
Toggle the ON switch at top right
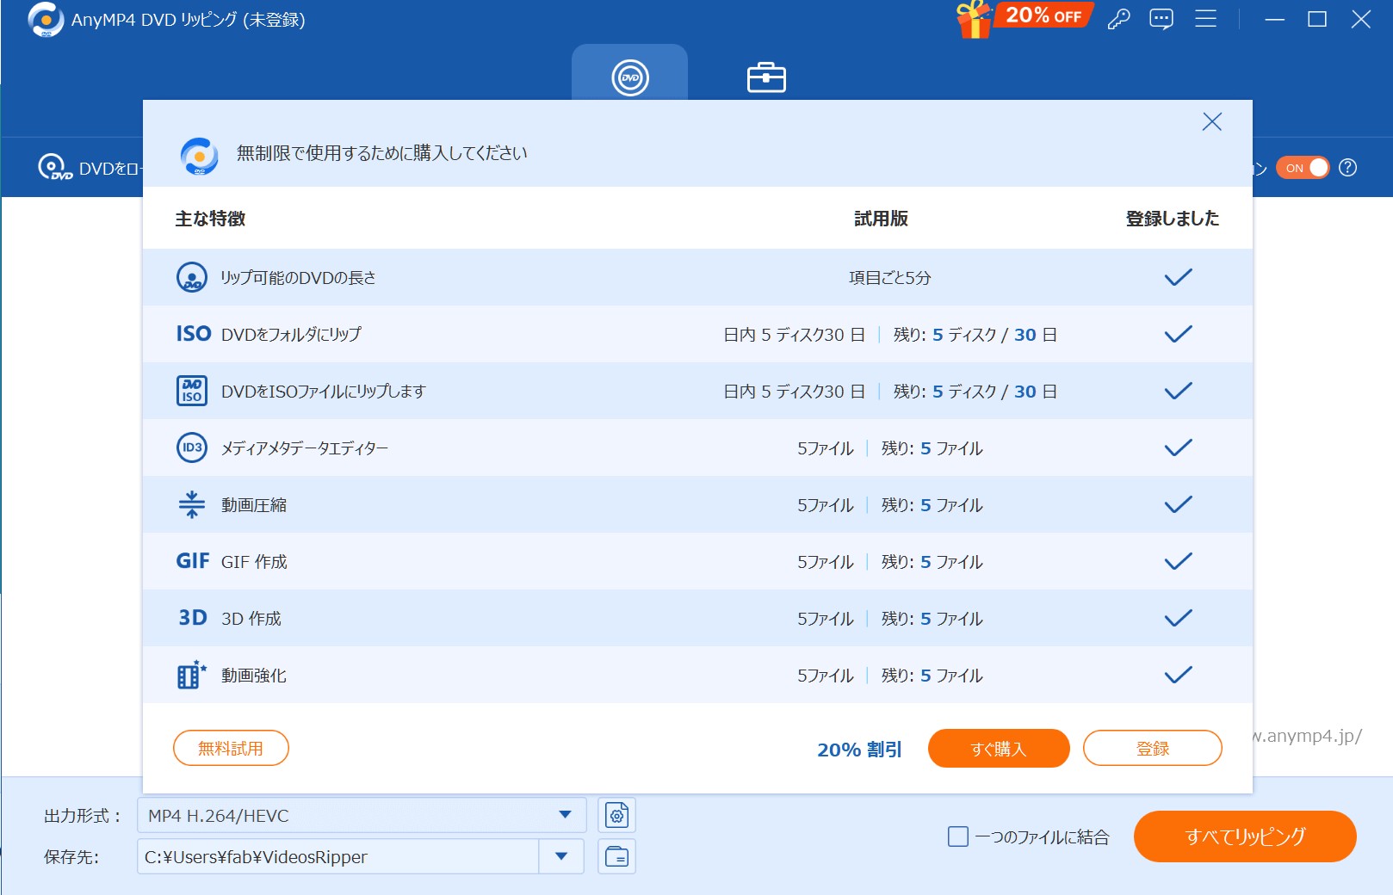(x=1303, y=168)
